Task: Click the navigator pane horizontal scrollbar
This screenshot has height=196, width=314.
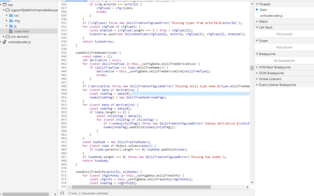Action: click(26, 194)
